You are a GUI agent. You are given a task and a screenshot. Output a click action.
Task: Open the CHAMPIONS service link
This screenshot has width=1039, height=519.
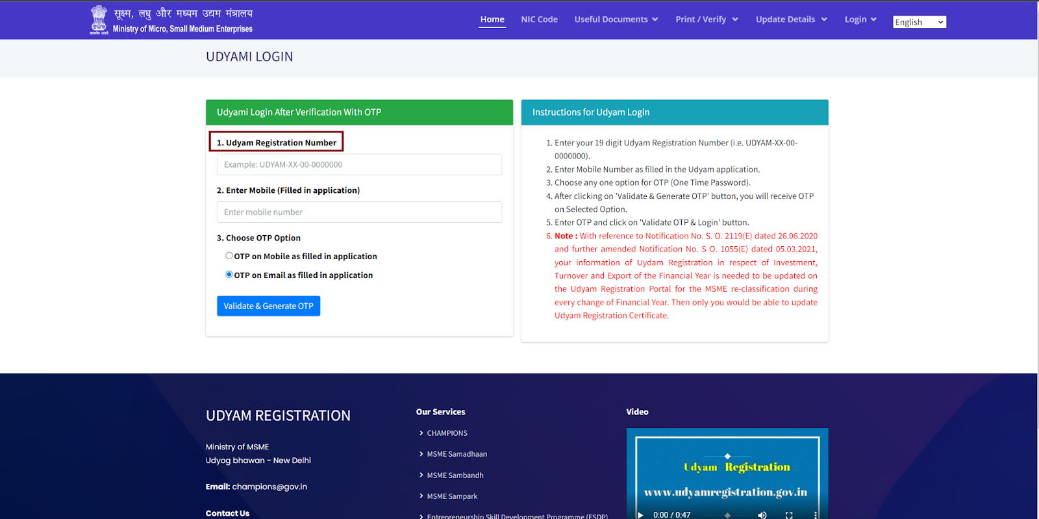coord(447,433)
